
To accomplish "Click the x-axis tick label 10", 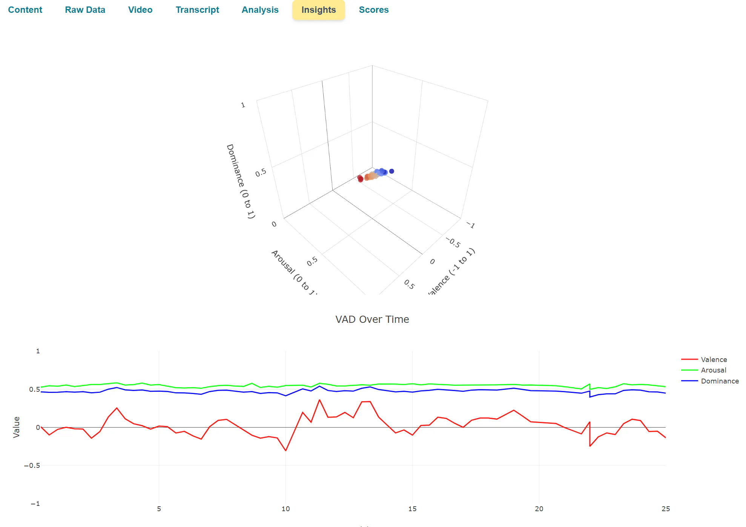I will (286, 509).
